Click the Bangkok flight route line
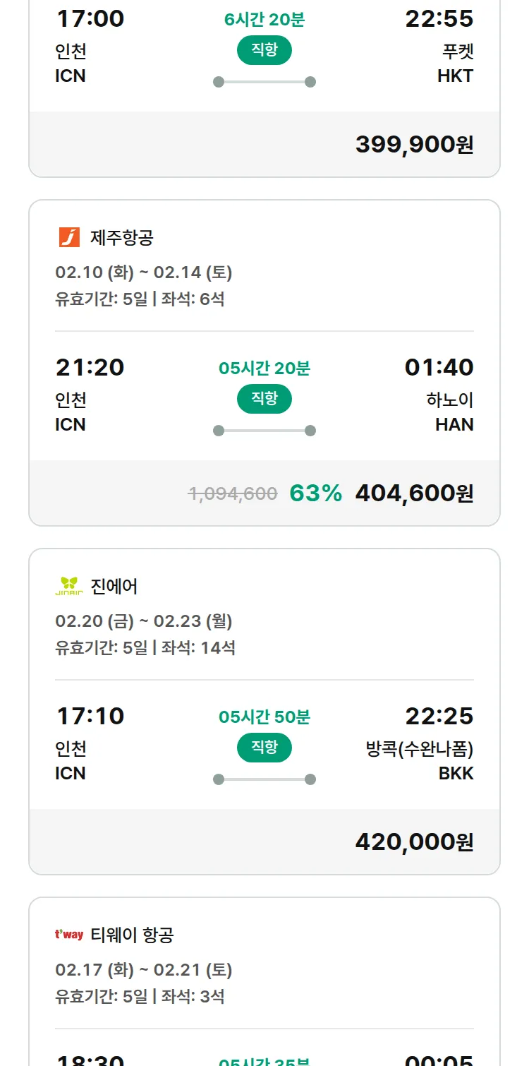The height and width of the screenshot is (1066, 529). tap(264, 779)
